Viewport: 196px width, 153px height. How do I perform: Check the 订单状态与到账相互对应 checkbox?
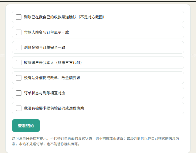pyautogui.click(x=19, y=93)
